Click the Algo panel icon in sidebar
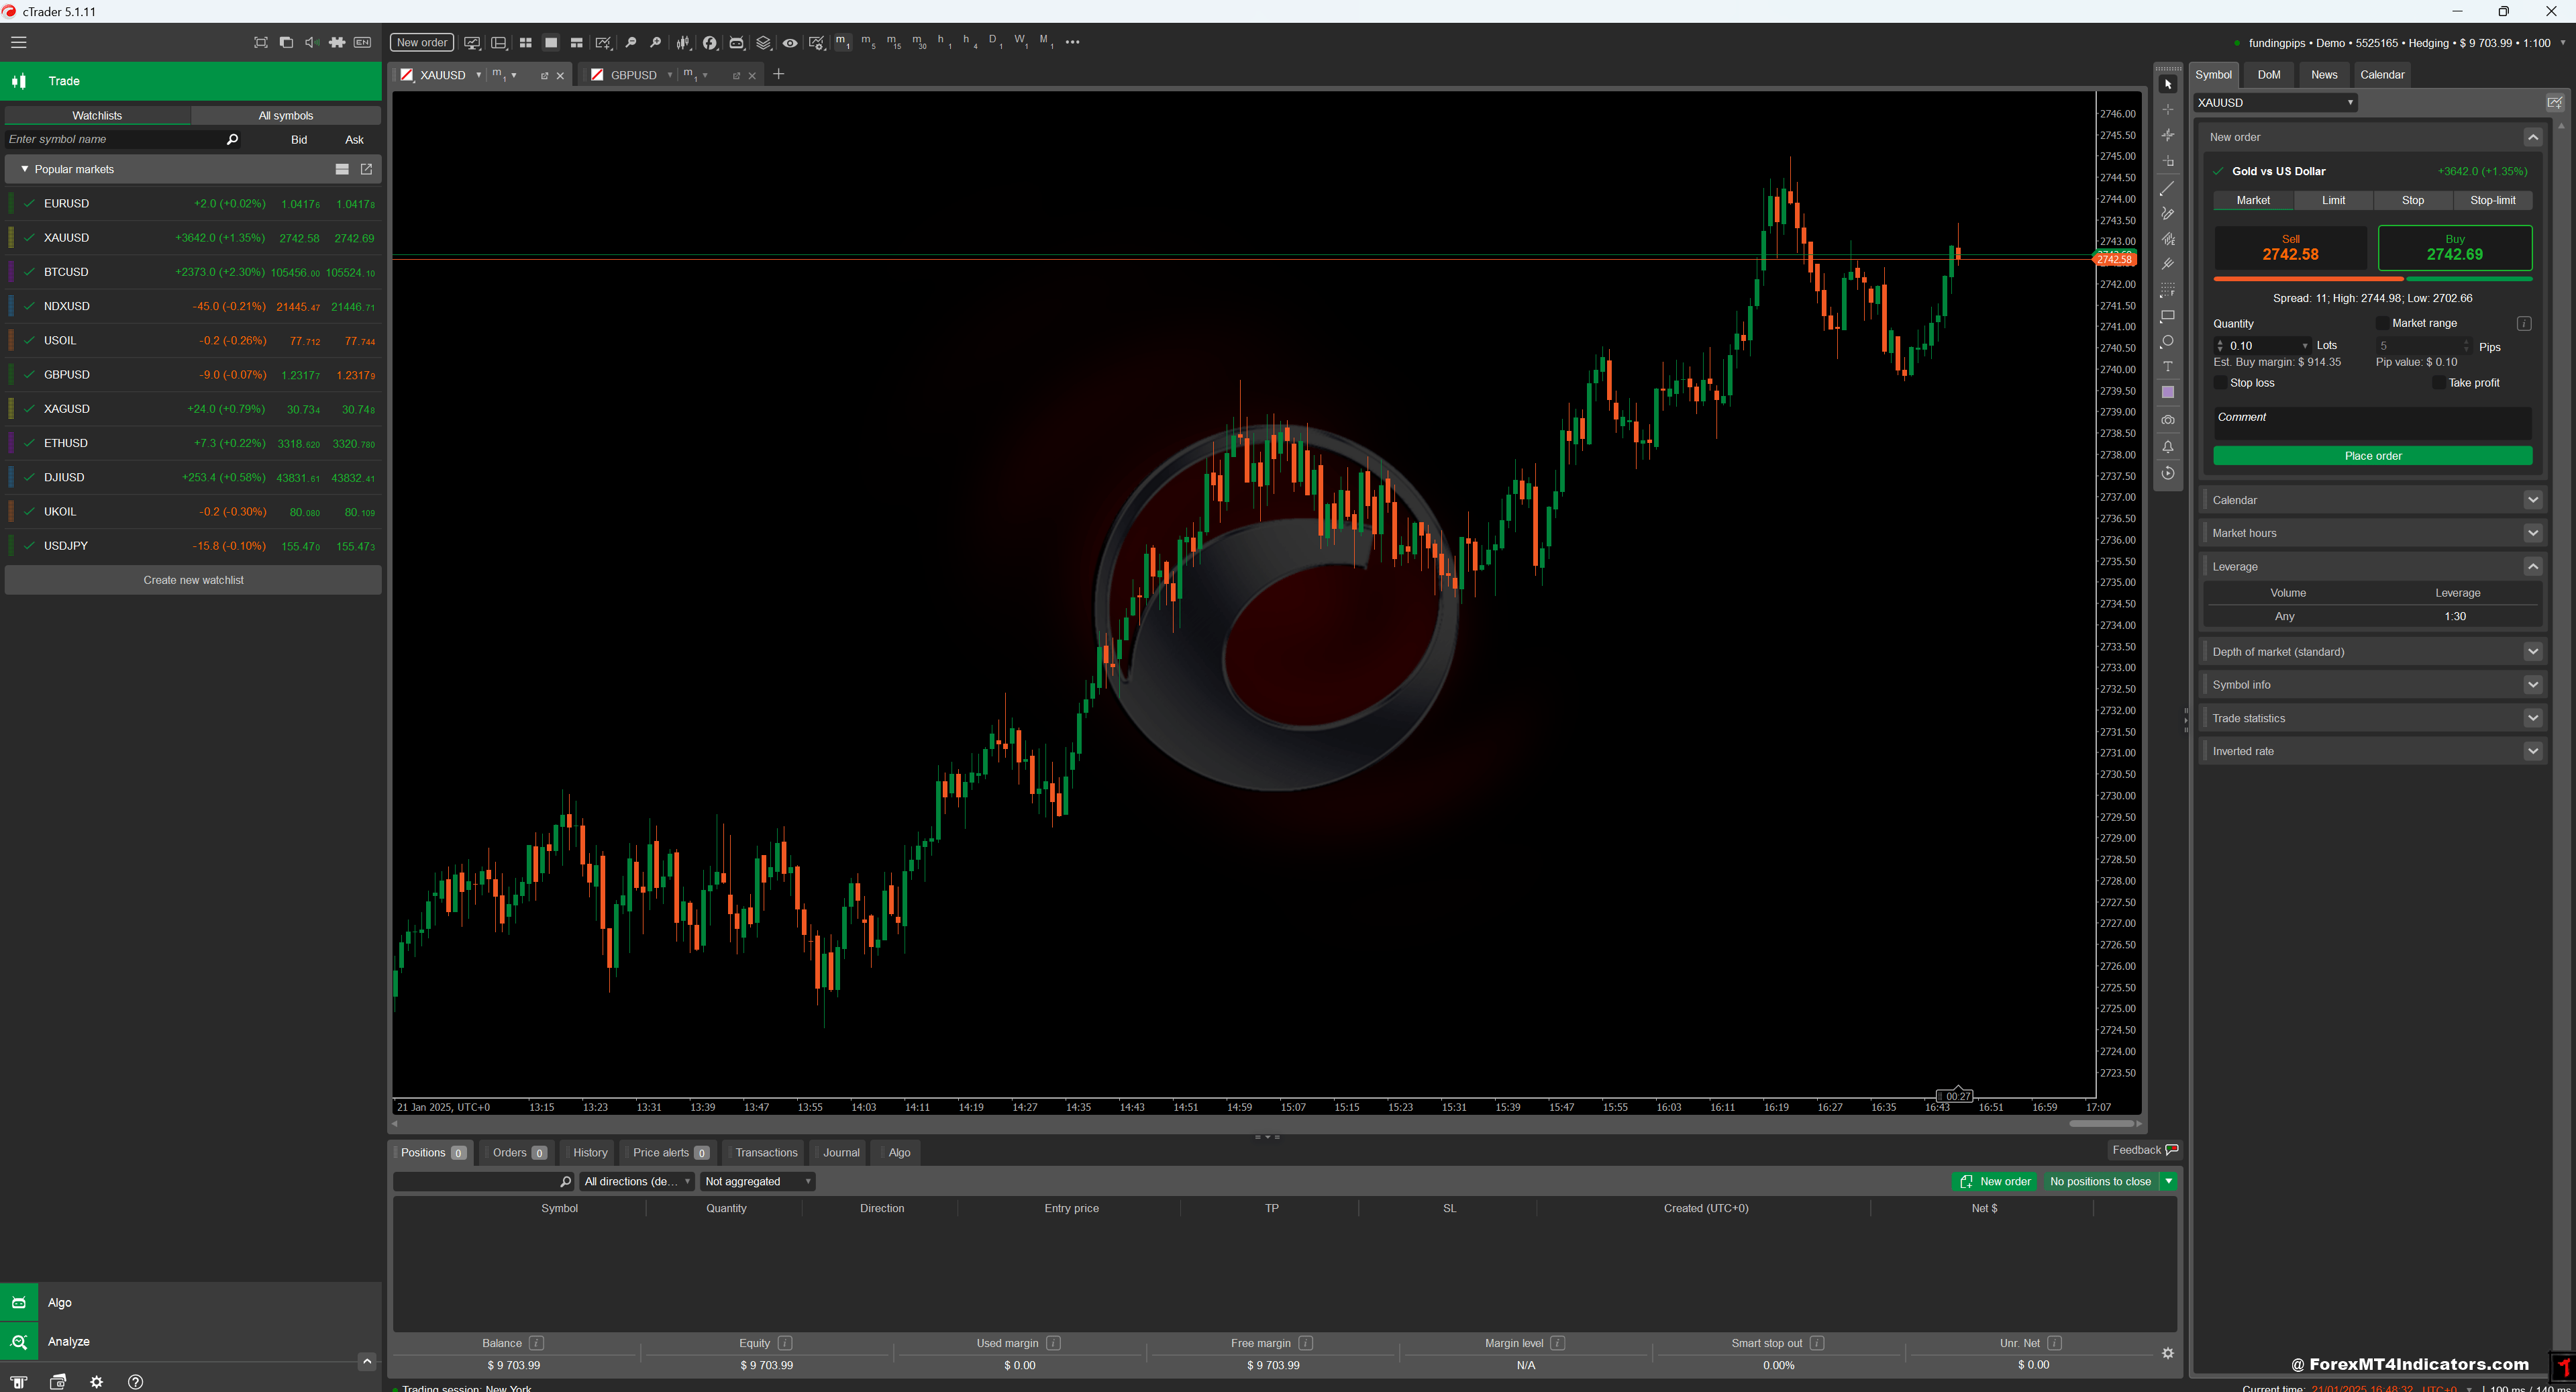 (19, 1303)
